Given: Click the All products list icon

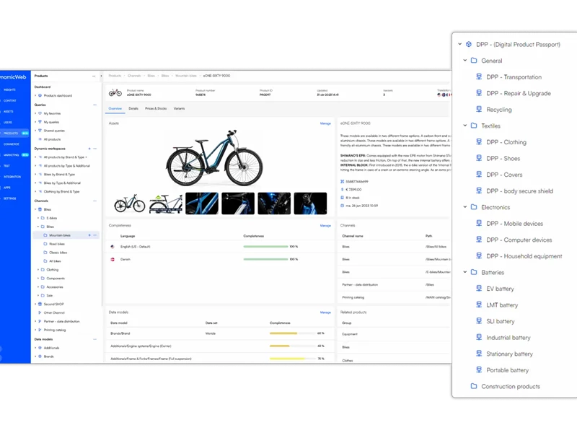Looking at the screenshot, I should 40,139.
